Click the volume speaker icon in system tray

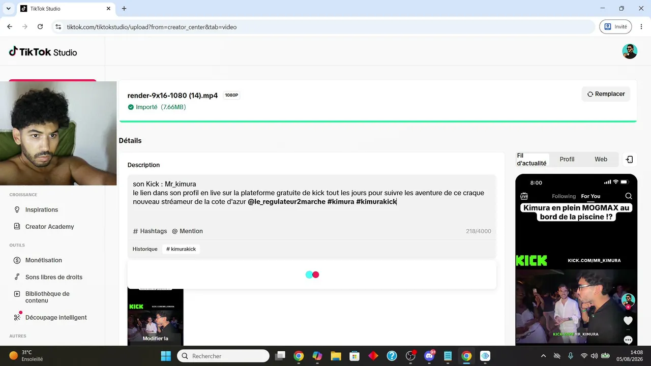[x=594, y=356]
